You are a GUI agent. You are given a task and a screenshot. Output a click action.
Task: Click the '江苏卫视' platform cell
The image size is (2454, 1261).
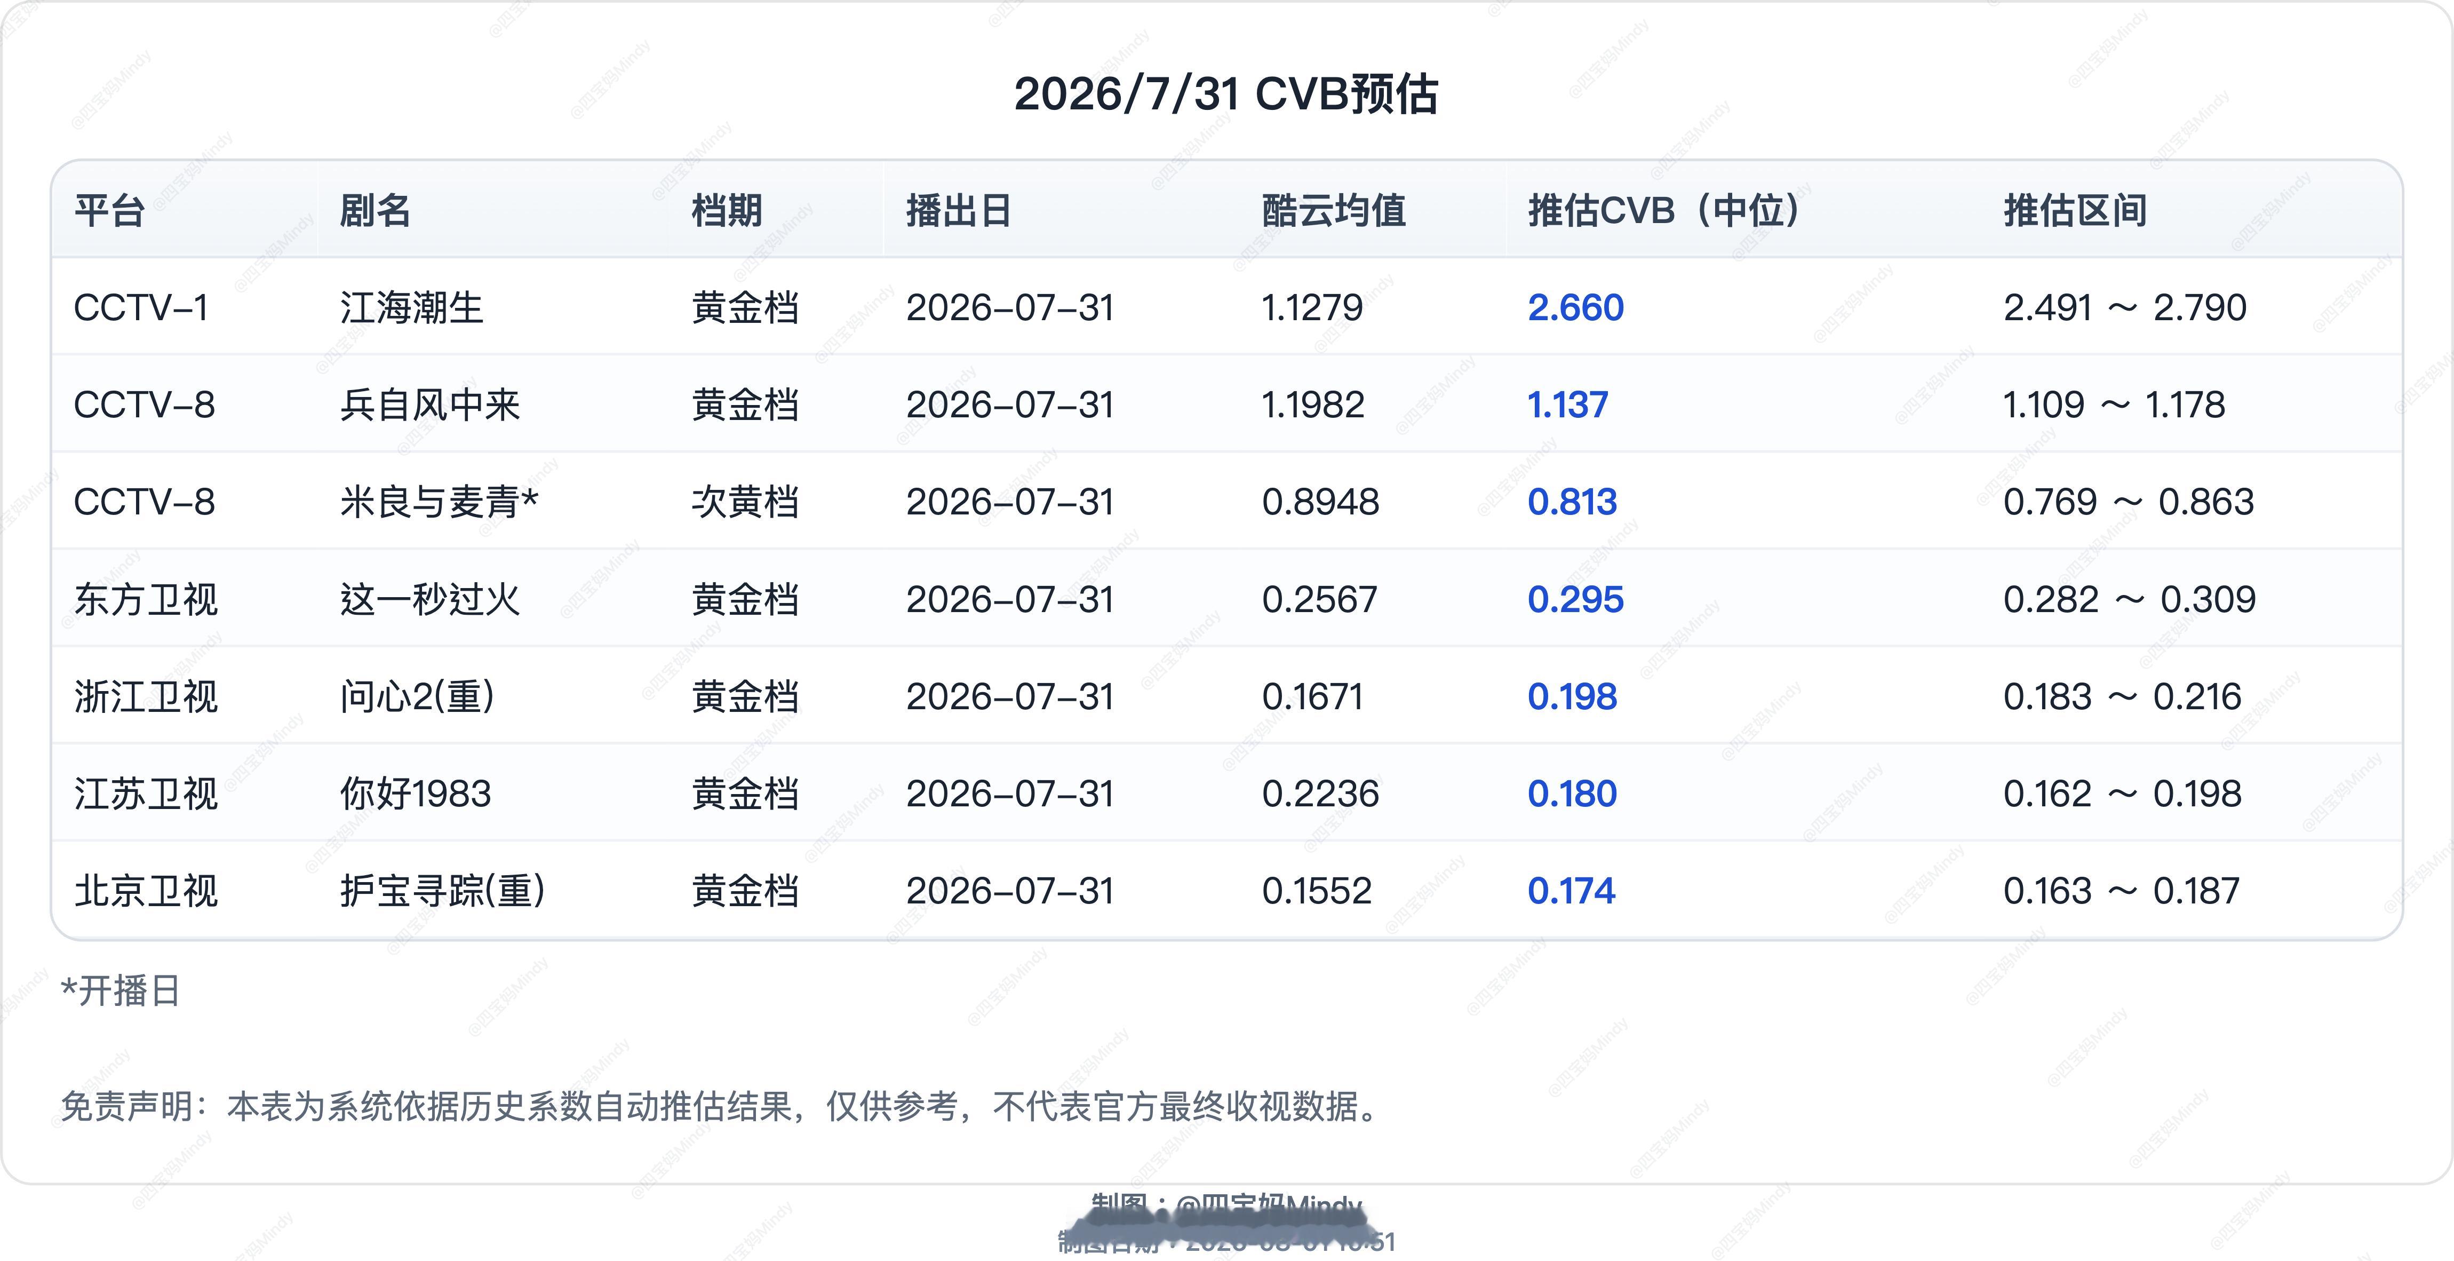(146, 794)
